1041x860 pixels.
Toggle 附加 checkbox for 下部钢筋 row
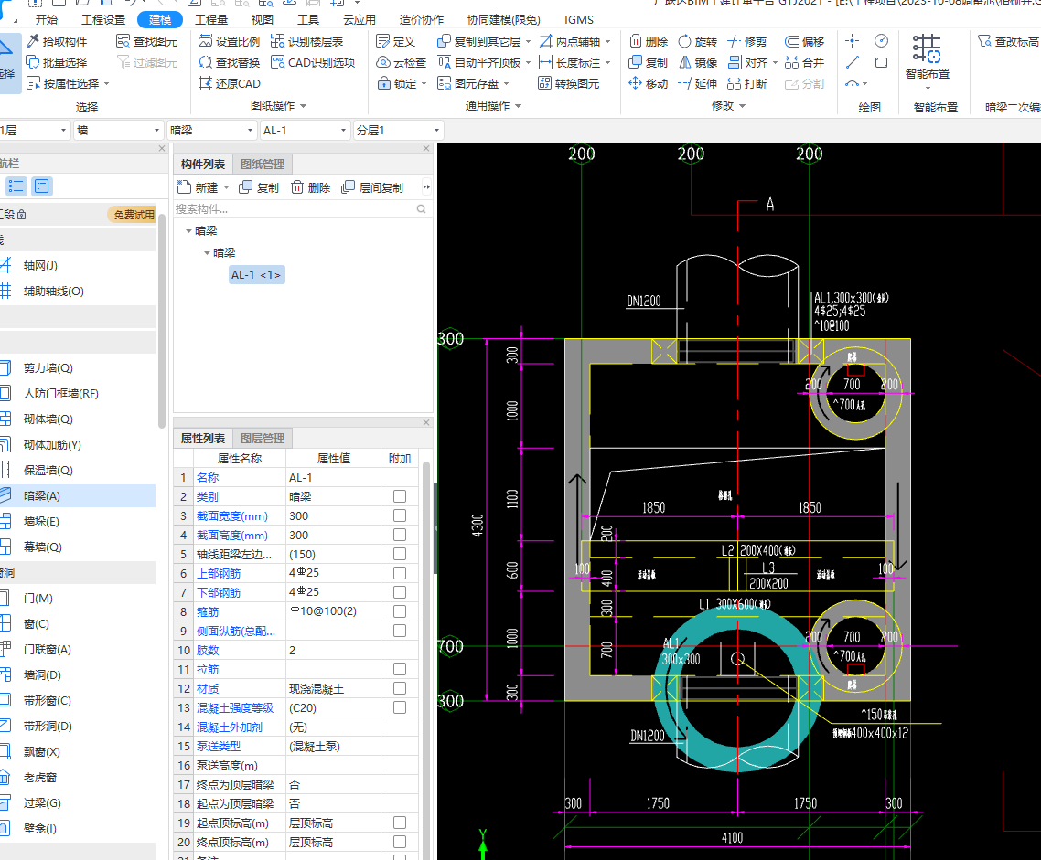(x=400, y=592)
